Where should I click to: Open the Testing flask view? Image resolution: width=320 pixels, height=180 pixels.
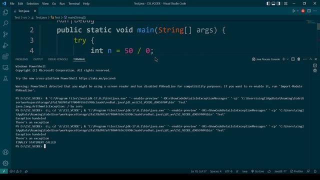pyautogui.click(x=5, y=78)
